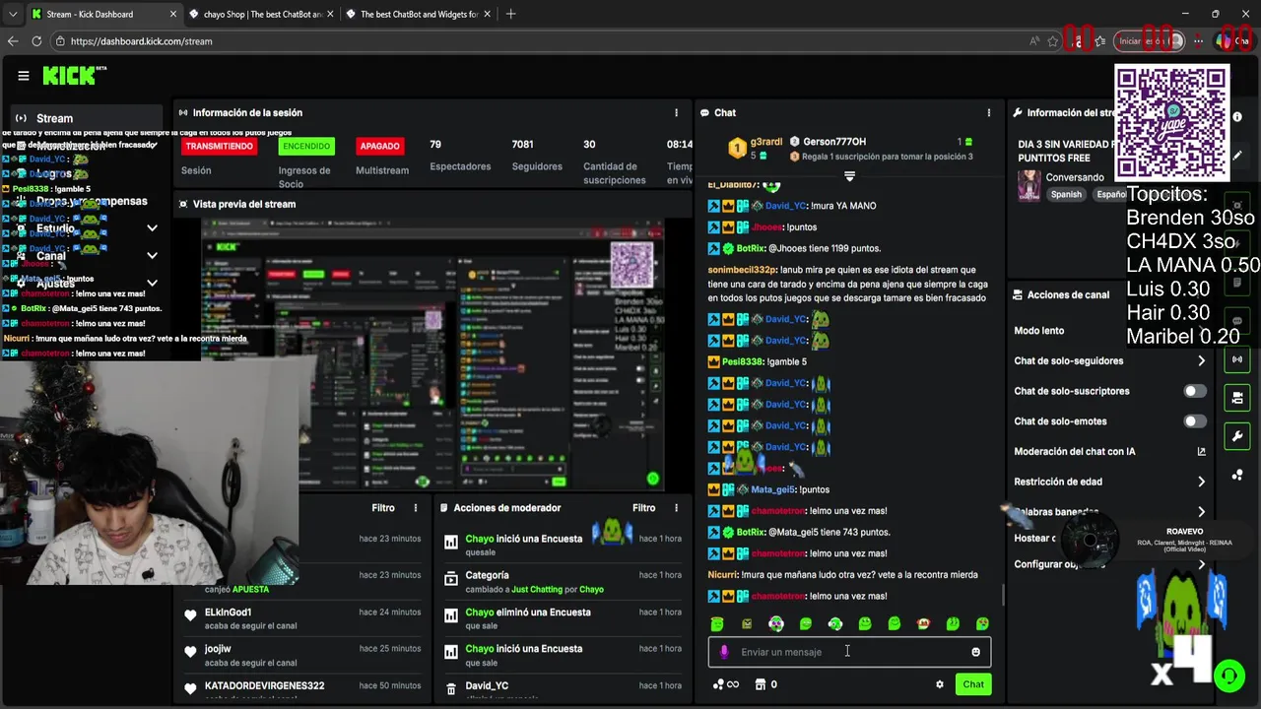Close the Stream - Kick Dashboard tab

pos(173,14)
